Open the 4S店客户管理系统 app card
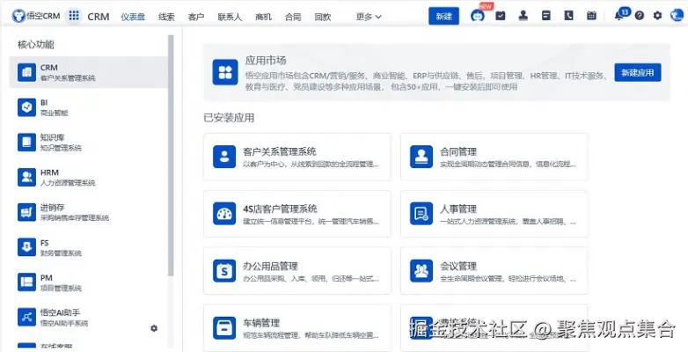This screenshot has width=688, height=352. point(297,214)
